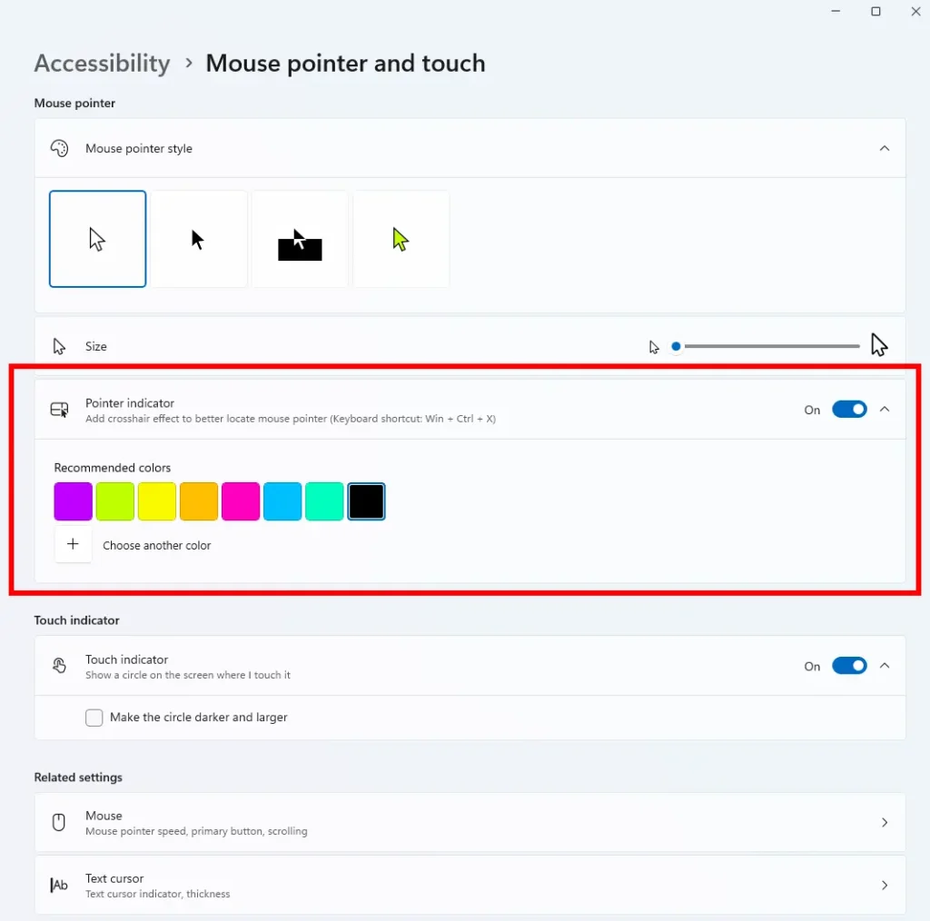Select the custom green mouse pointer style
The width and height of the screenshot is (930, 921).
(x=401, y=238)
